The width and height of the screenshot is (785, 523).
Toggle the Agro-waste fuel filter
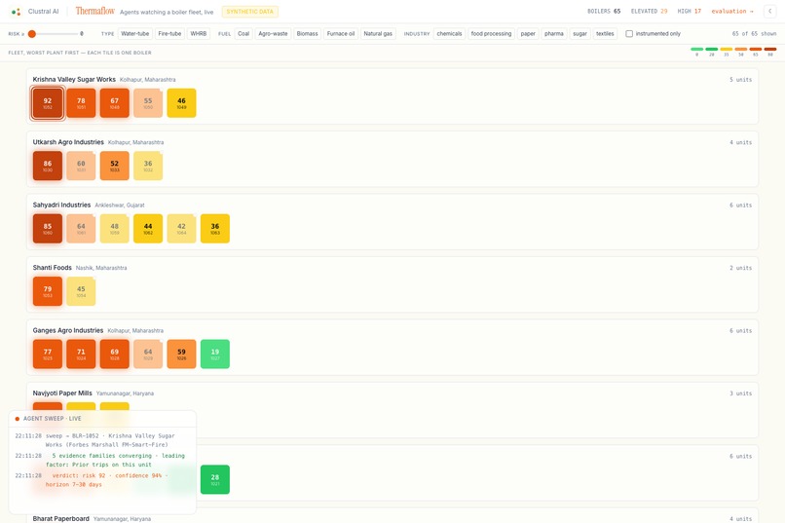click(x=273, y=33)
